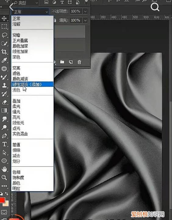Image resolution: width=172 pixels, height=220 pixels.
Task: Choose 强光 blend mode
Action: click(32, 112)
